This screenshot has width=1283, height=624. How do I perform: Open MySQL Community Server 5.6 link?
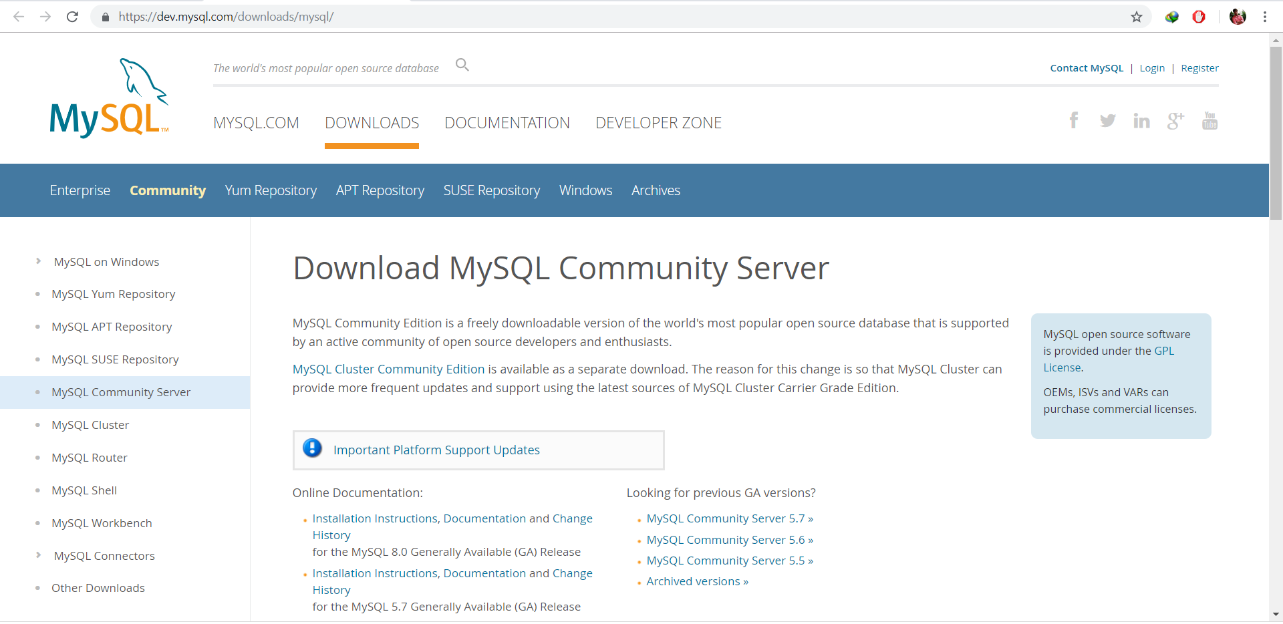point(730,540)
